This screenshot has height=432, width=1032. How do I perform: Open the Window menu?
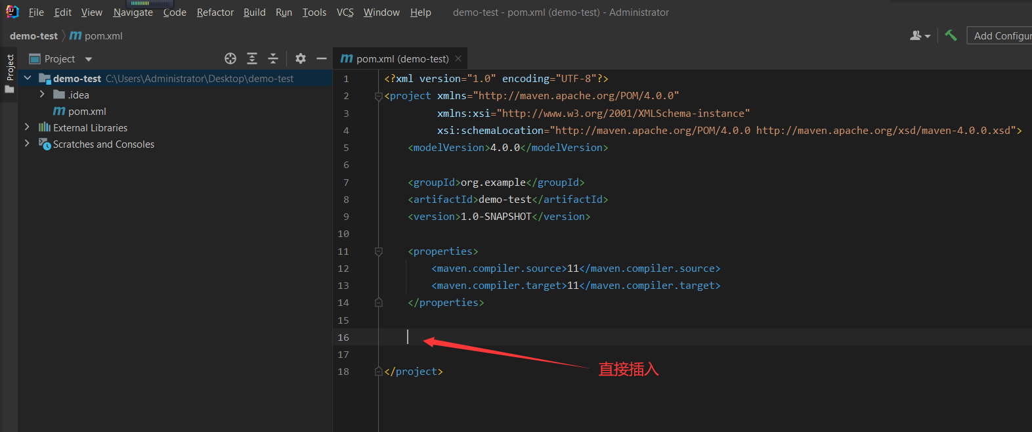(381, 12)
